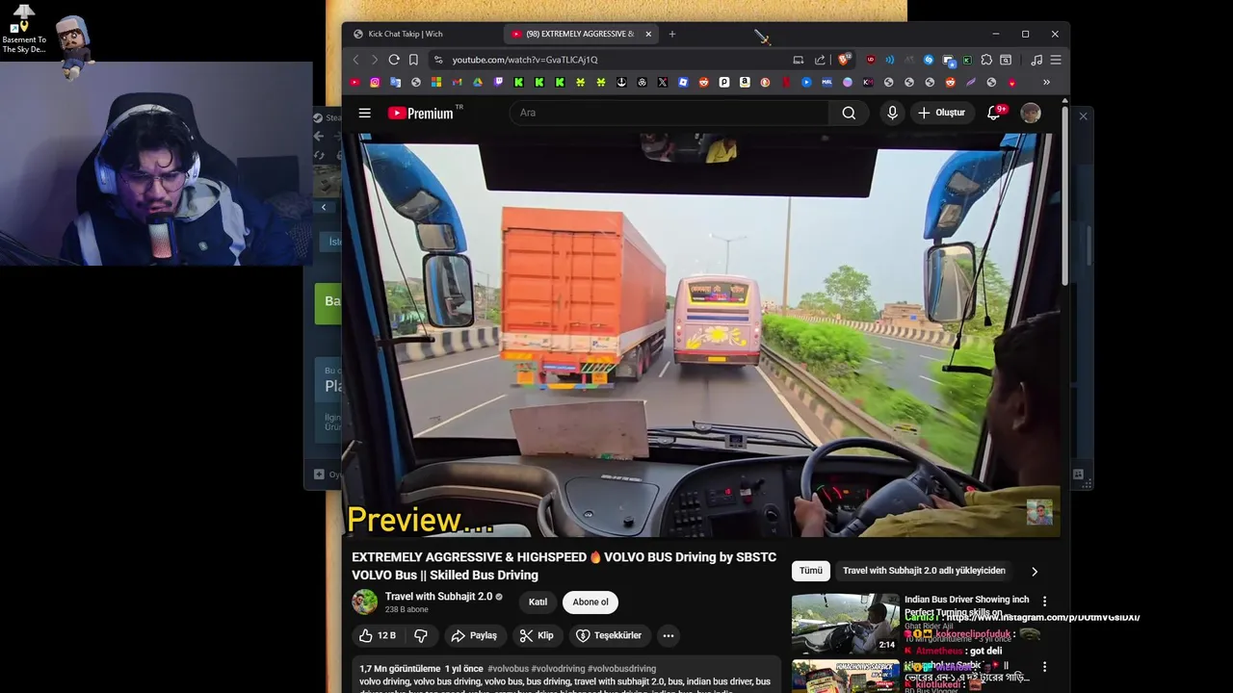The height and width of the screenshot is (693, 1233).
Task: Open the #volvobus hashtag link
Action: (x=508, y=669)
